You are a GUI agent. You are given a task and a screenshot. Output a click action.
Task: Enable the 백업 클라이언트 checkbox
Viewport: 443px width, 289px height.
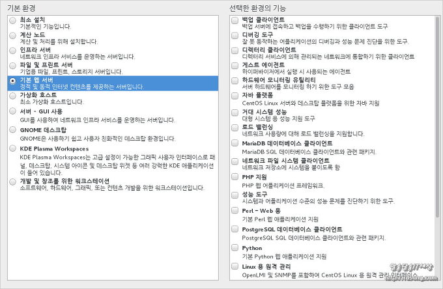tap(234, 20)
